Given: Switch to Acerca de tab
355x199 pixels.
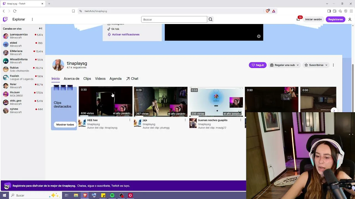Looking at the screenshot, I should tap(72, 79).
